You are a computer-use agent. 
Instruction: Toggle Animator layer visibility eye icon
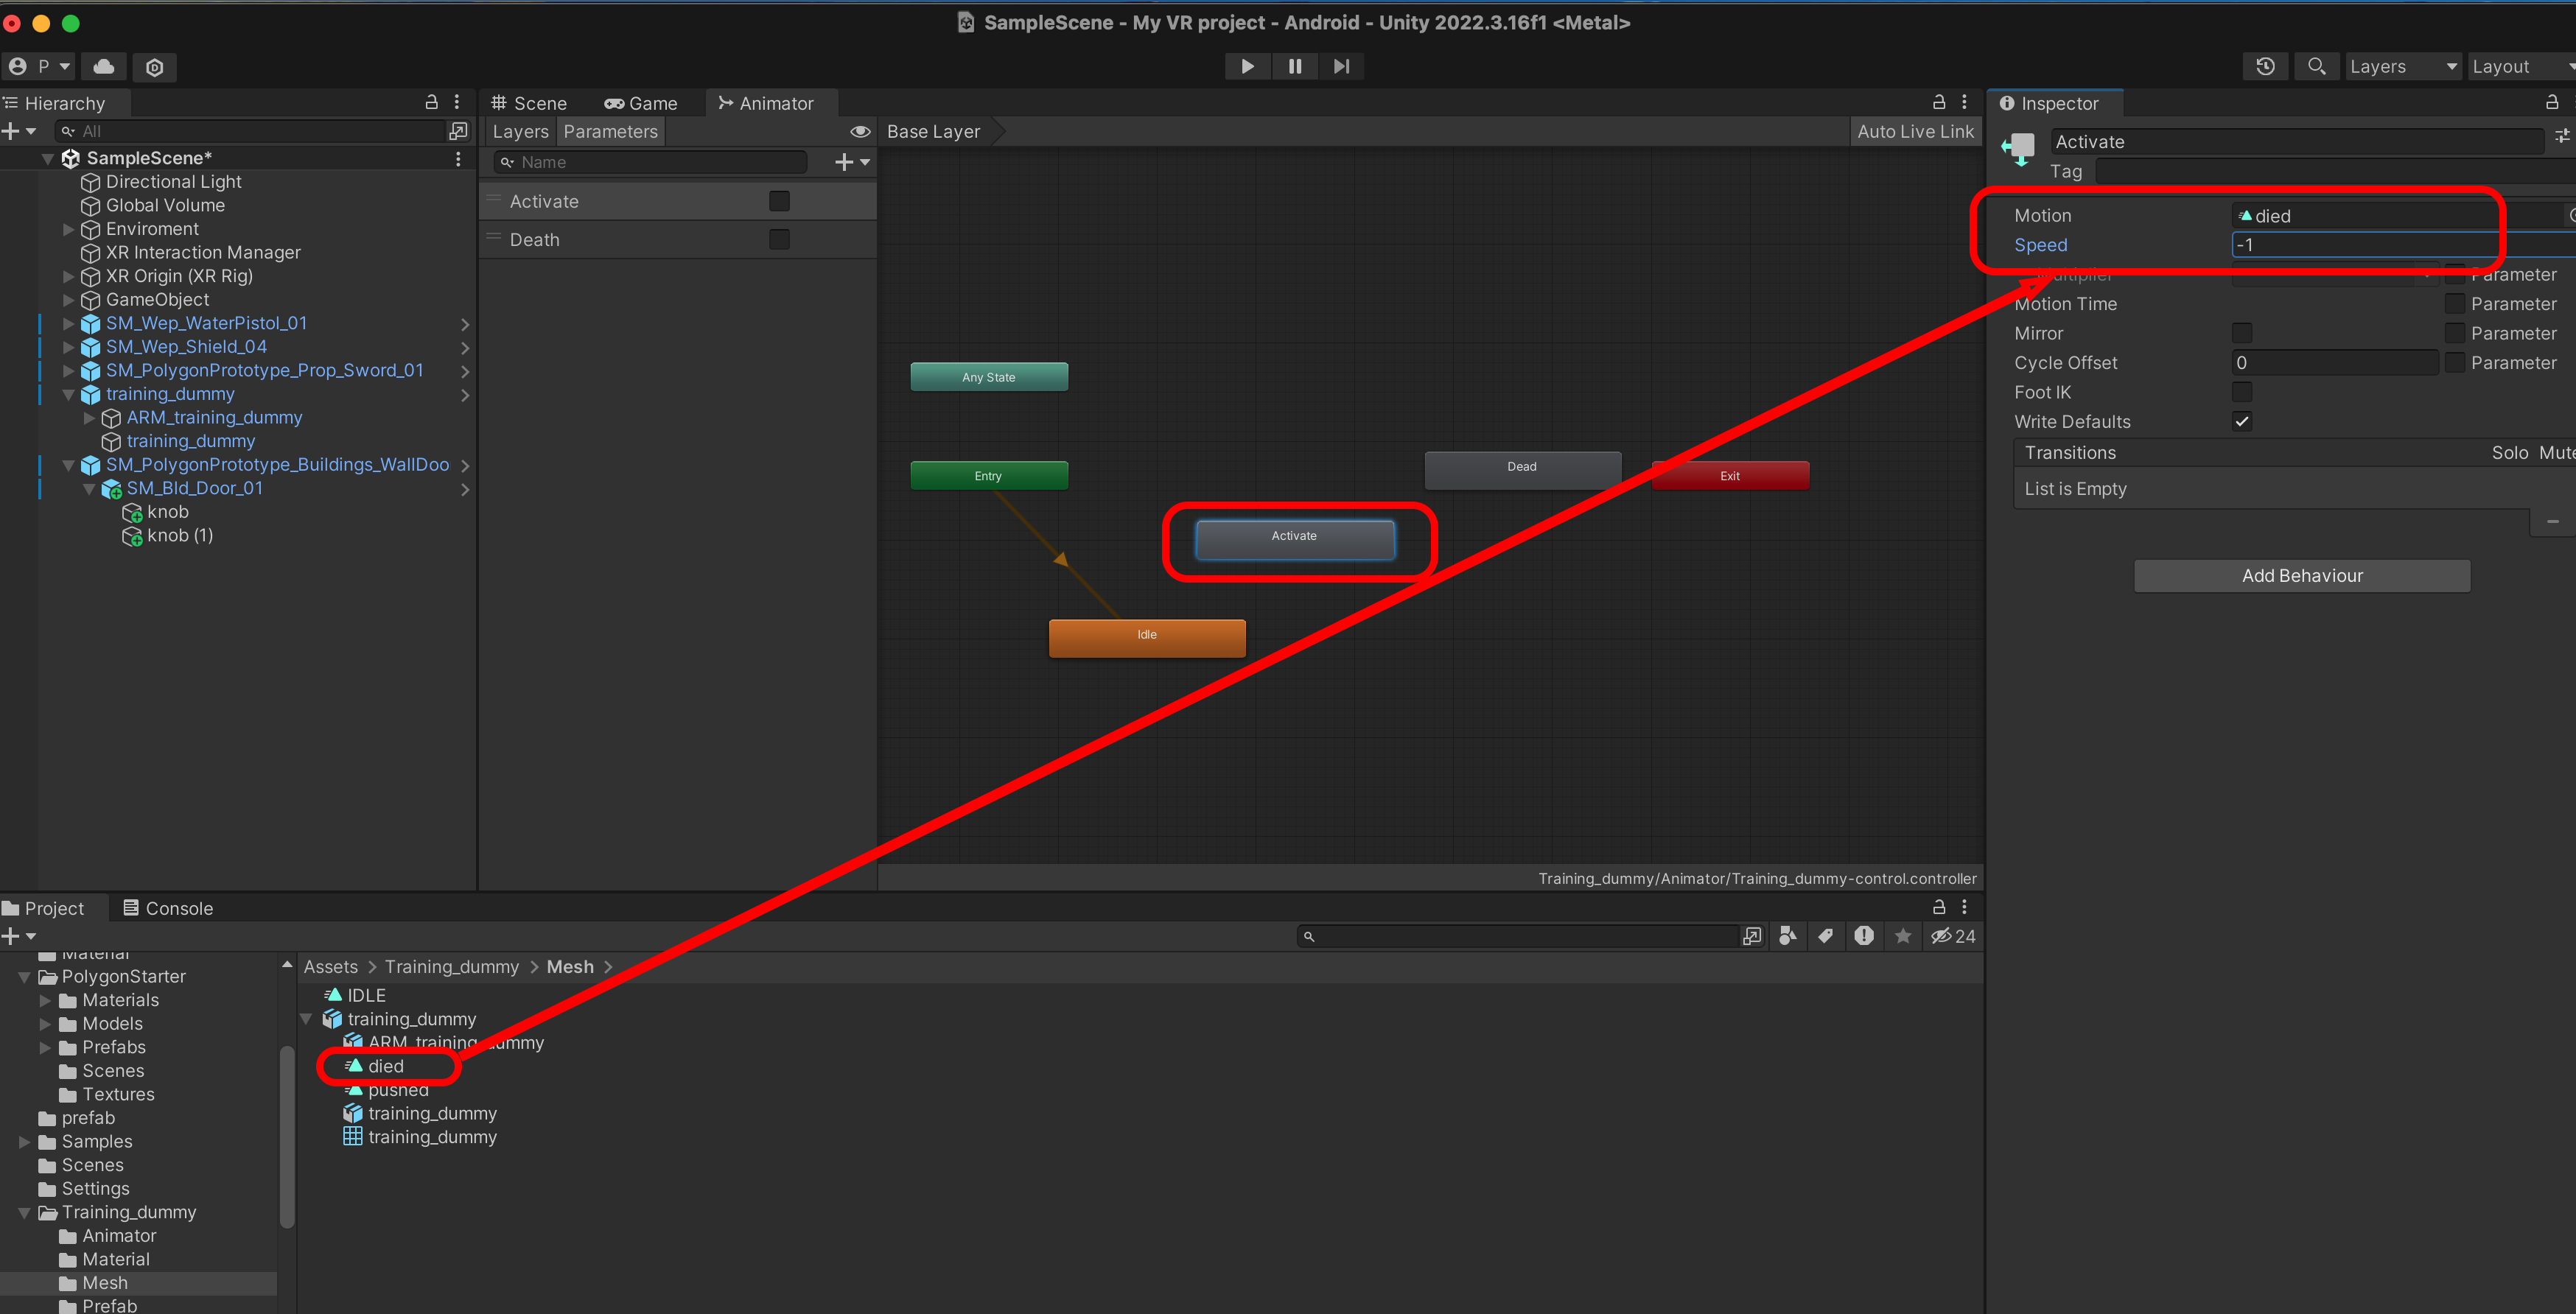(859, 131)
